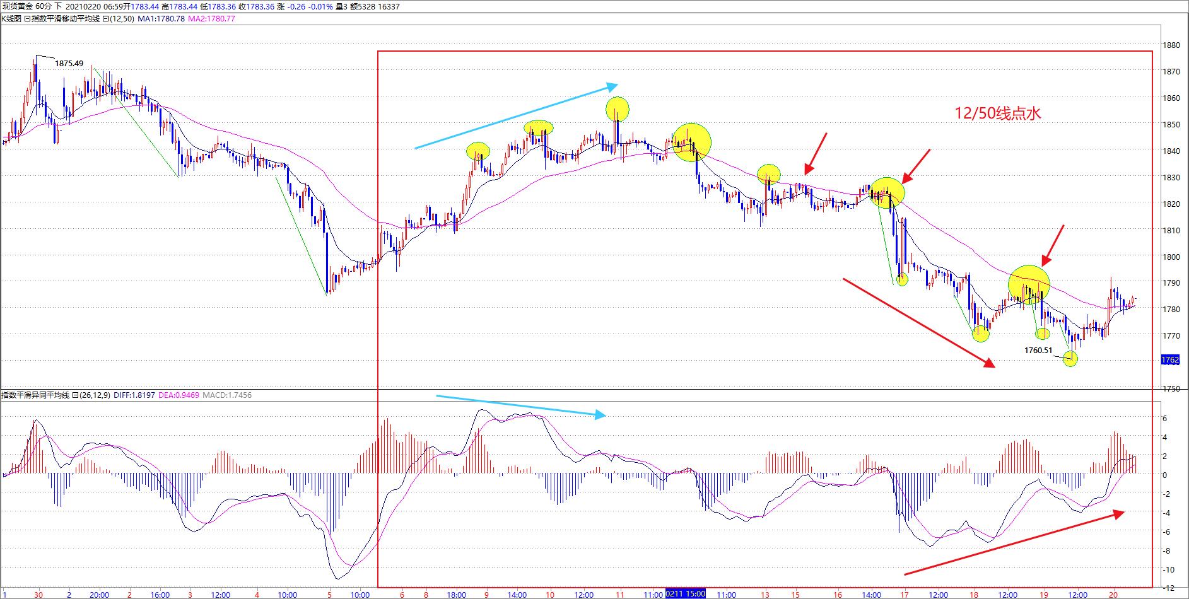Click 1840 on the price axis

coord(1172,151)
